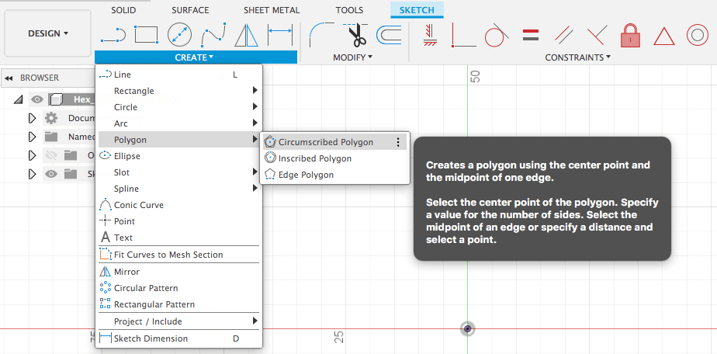The image size is (717, 354).
Task: Open the DESIGN workspace dropdown
Action: coord(48,33)
